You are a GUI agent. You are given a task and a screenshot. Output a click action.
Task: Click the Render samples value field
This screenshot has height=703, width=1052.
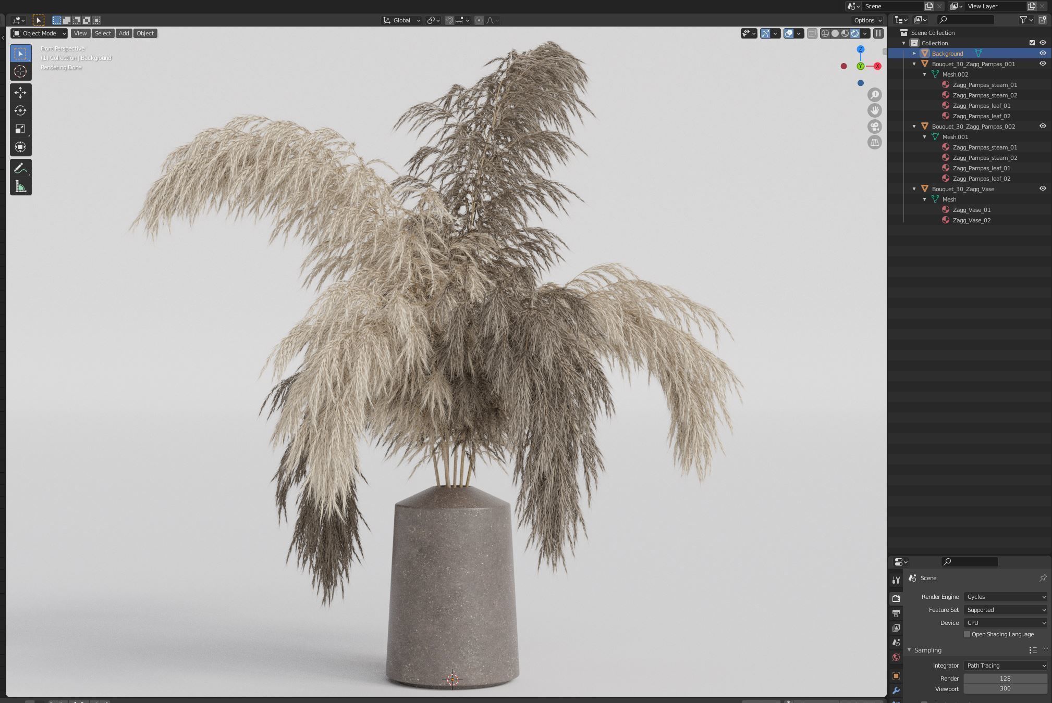pyautogui.click(x=1005, y=679)
